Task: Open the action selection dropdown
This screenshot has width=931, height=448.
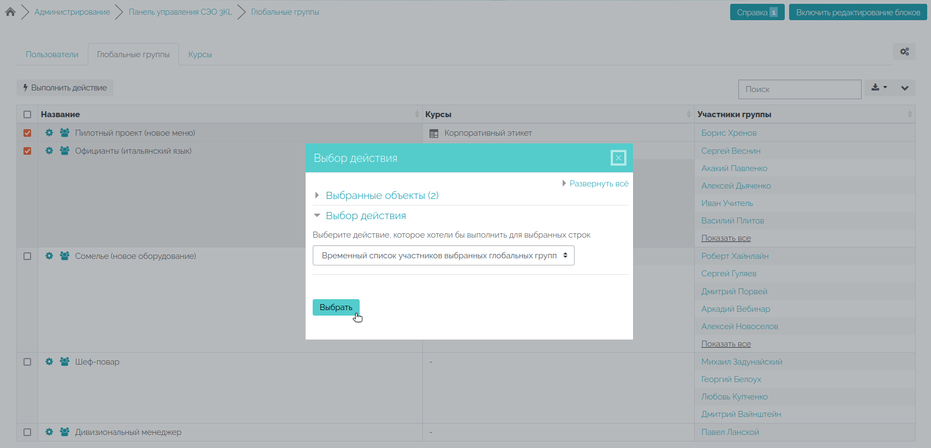Action: pos(443,256)
